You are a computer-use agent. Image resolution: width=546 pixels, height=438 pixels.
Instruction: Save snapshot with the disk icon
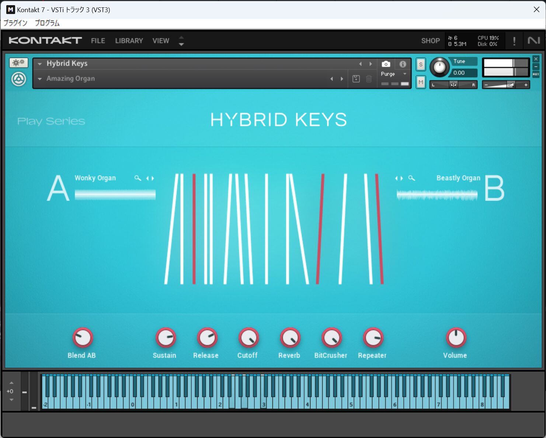[356, 79]
